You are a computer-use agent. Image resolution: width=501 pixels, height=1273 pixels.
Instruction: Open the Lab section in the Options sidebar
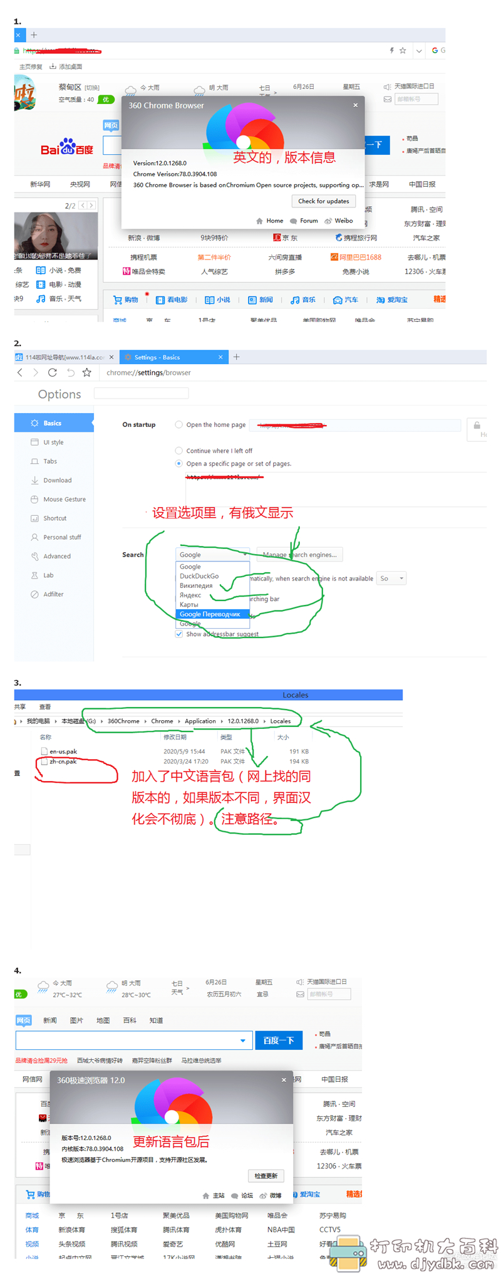(x=54, y=575)
